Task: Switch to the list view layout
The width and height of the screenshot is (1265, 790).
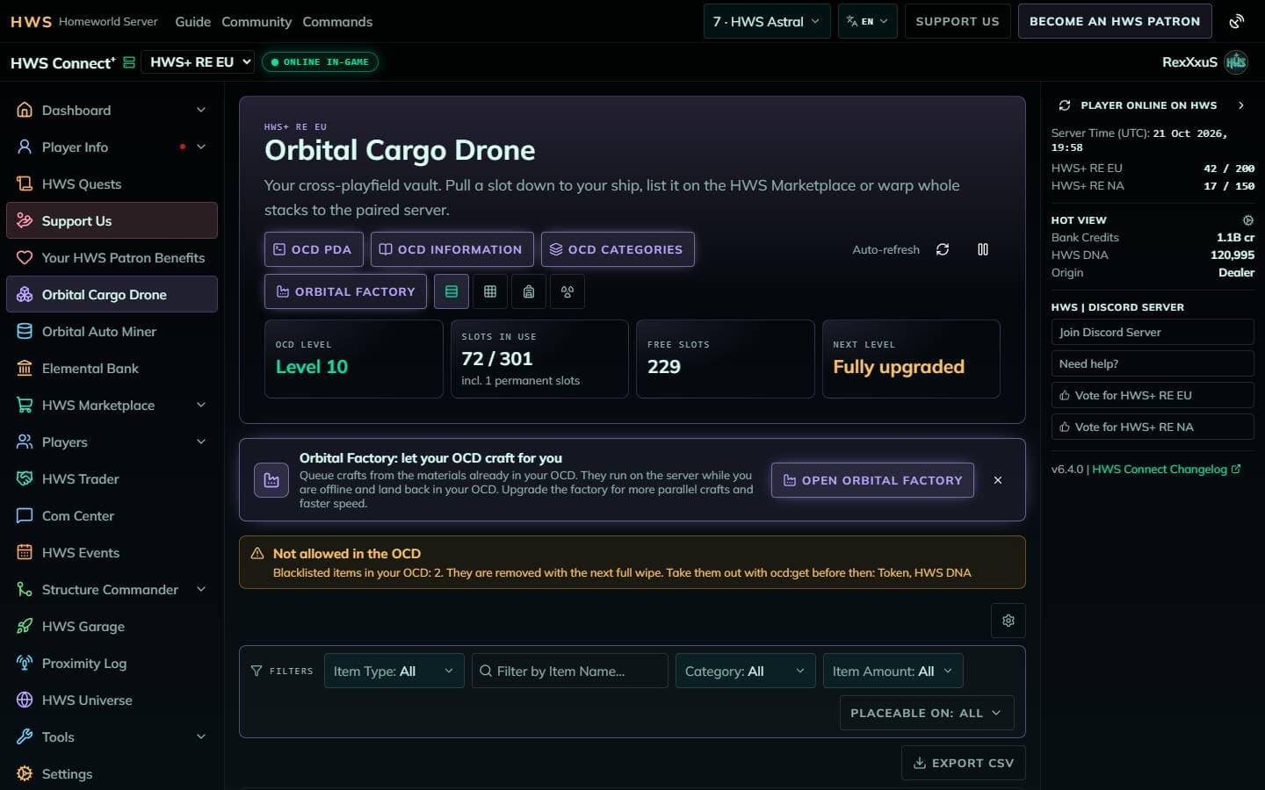Action: pos(452,291)
